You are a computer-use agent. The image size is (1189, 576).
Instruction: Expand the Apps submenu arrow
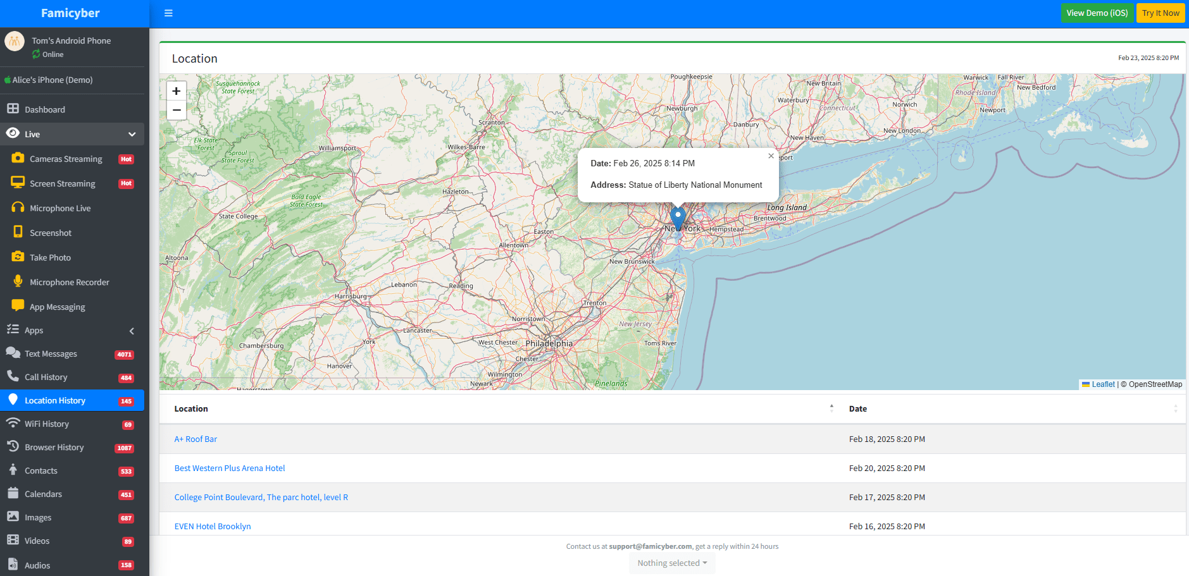(x=132, y=331)
